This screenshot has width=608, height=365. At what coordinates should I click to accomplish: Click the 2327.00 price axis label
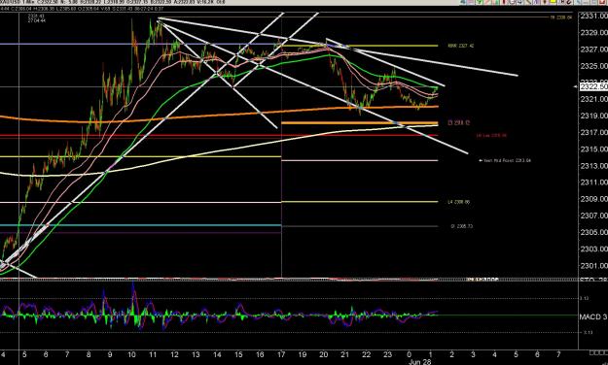[x=593, y=50]
